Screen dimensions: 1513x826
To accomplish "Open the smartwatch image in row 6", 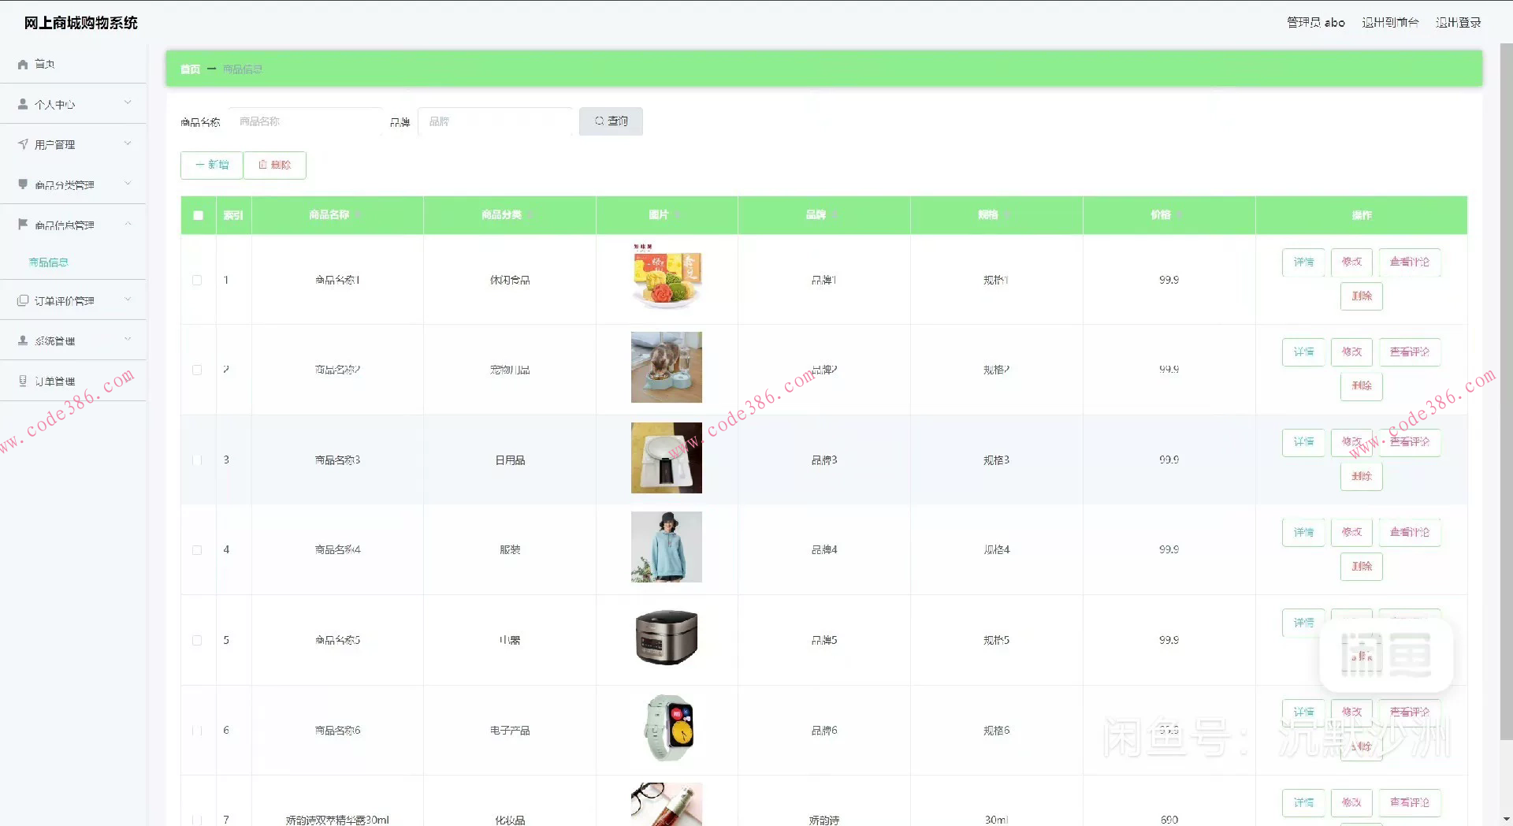I will click(667, 727).
